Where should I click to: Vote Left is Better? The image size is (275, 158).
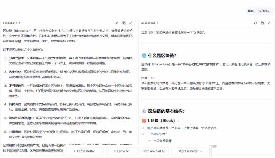84,151
